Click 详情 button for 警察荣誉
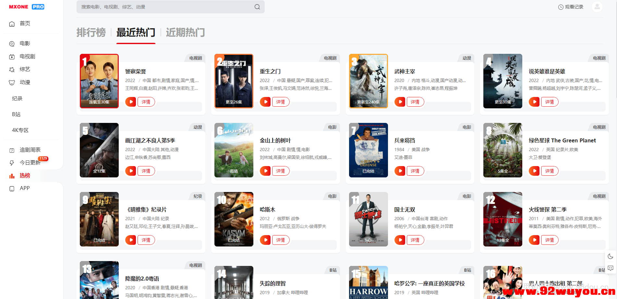 click(146, 102)
